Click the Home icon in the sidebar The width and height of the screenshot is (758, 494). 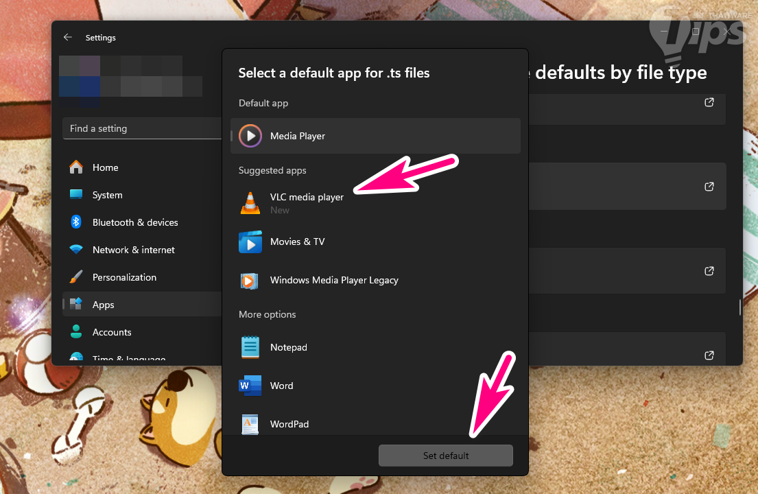click(76, 167)
